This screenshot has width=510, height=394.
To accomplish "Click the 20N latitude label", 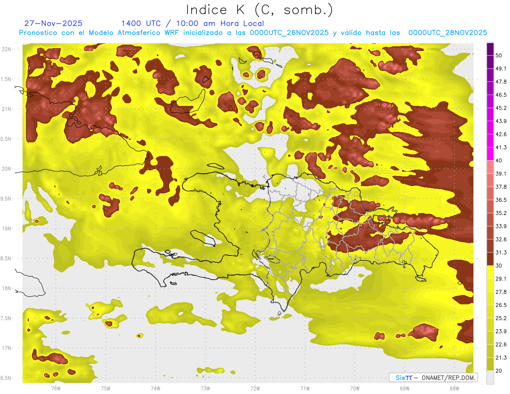I will [x=6, y=169].
